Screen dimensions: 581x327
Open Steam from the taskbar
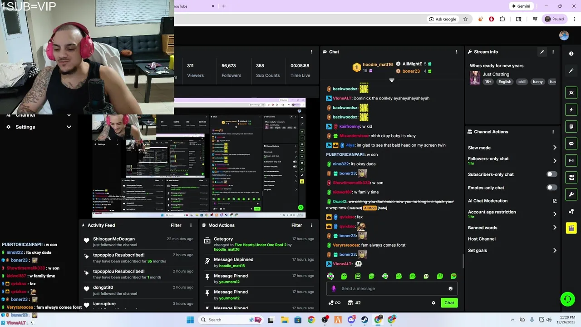point(364,320)
